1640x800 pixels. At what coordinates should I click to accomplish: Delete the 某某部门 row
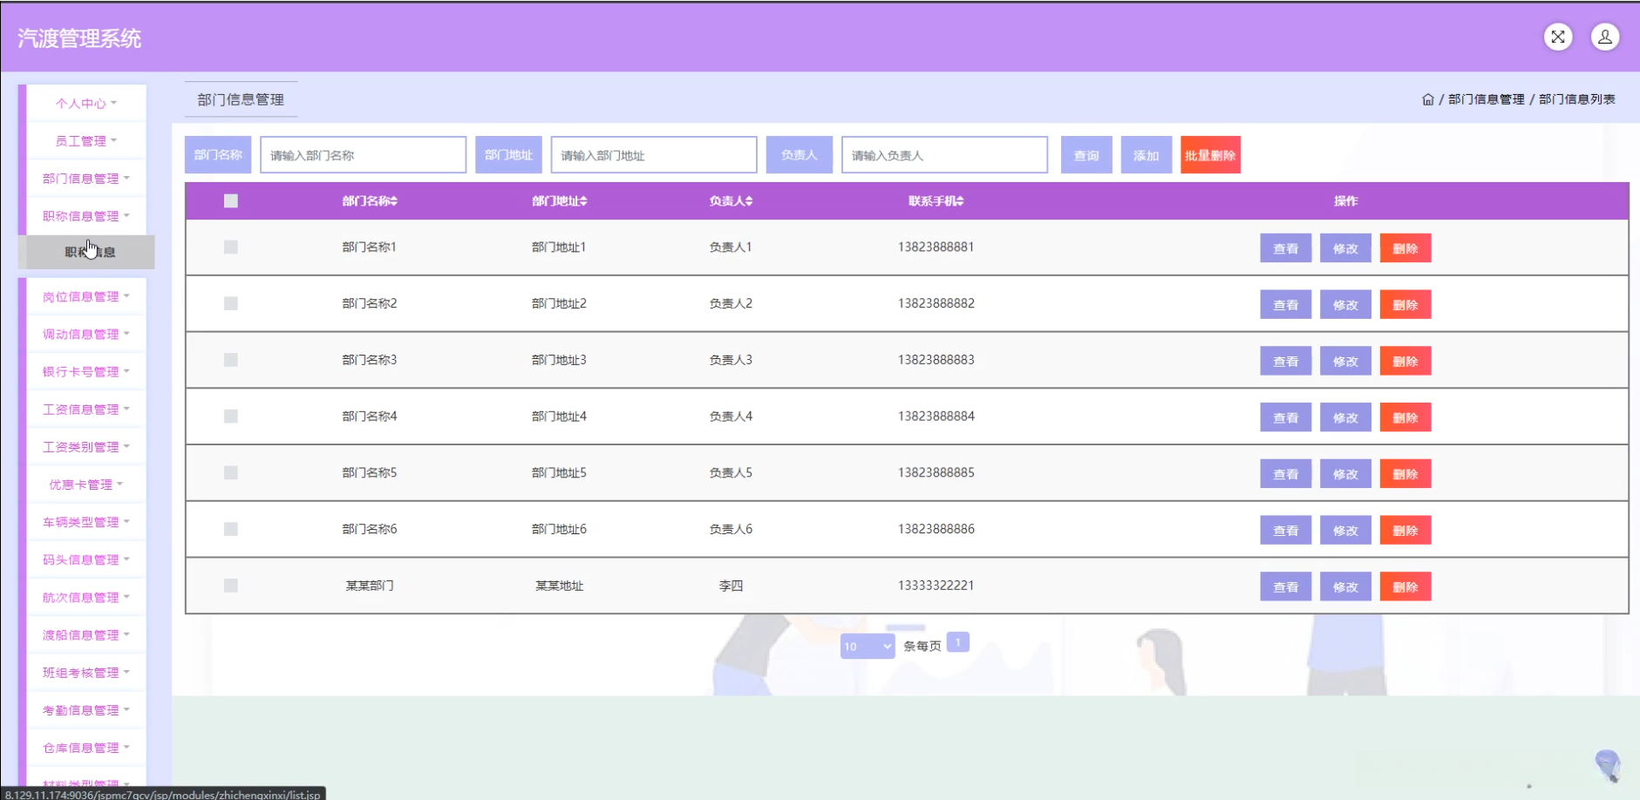(x=1405, y=586)
